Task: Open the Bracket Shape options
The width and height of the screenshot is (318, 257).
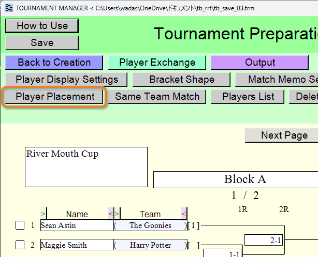Action: click(x=181, y=80)
